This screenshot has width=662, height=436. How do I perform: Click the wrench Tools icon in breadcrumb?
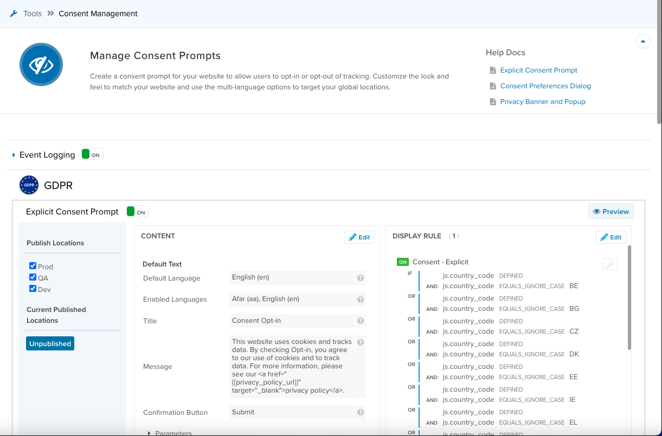[x=14, y=14]
